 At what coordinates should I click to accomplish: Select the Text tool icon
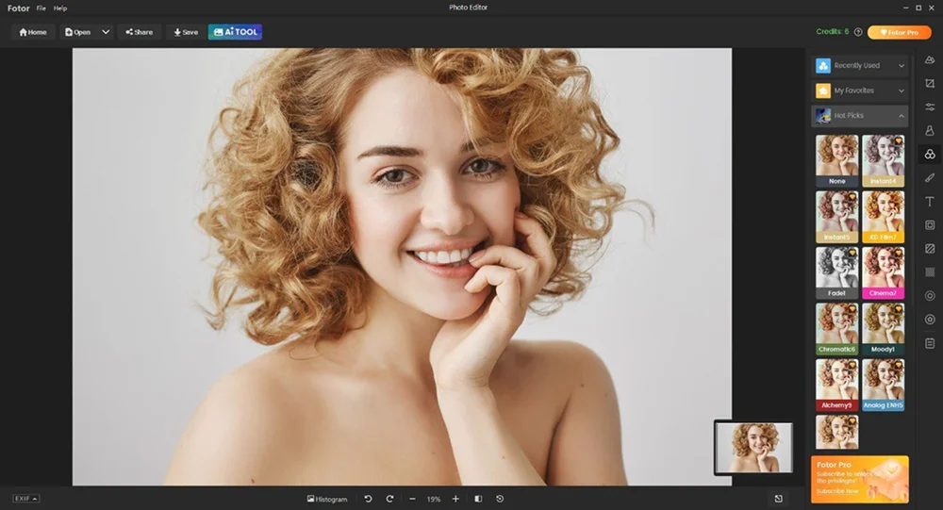[x=930, y=202]
